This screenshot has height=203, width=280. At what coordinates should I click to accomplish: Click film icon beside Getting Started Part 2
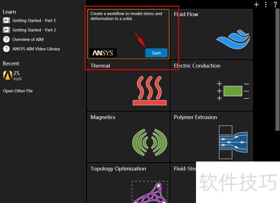(x=6, y=30)
